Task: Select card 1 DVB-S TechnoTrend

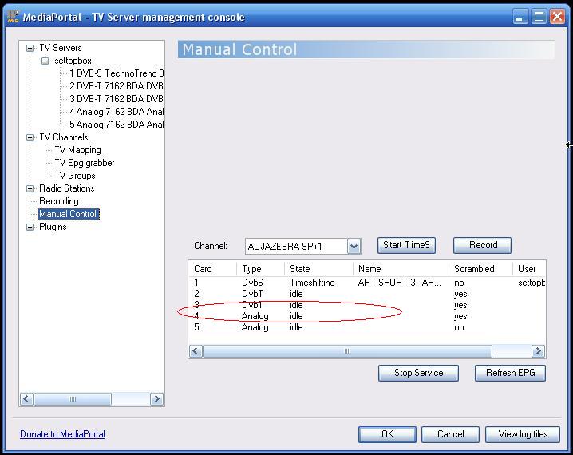Action: point(117,73)
